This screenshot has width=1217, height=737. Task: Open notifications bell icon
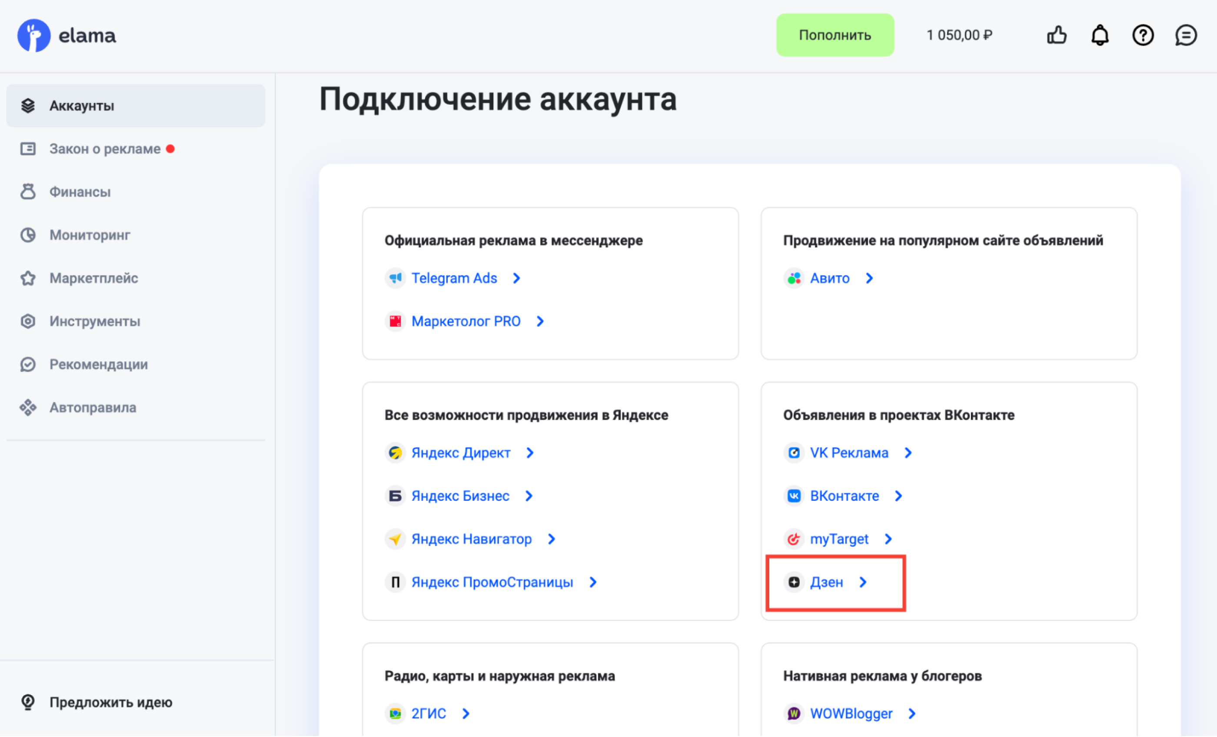[x=1100, y=35]
